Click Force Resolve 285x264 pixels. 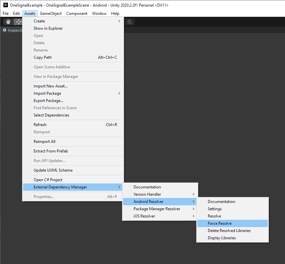pyautogui.click(x=233, y=223)
